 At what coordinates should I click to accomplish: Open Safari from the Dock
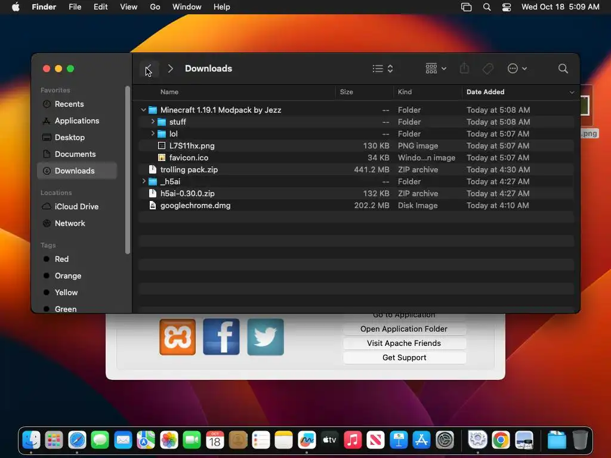click(77, 440)
